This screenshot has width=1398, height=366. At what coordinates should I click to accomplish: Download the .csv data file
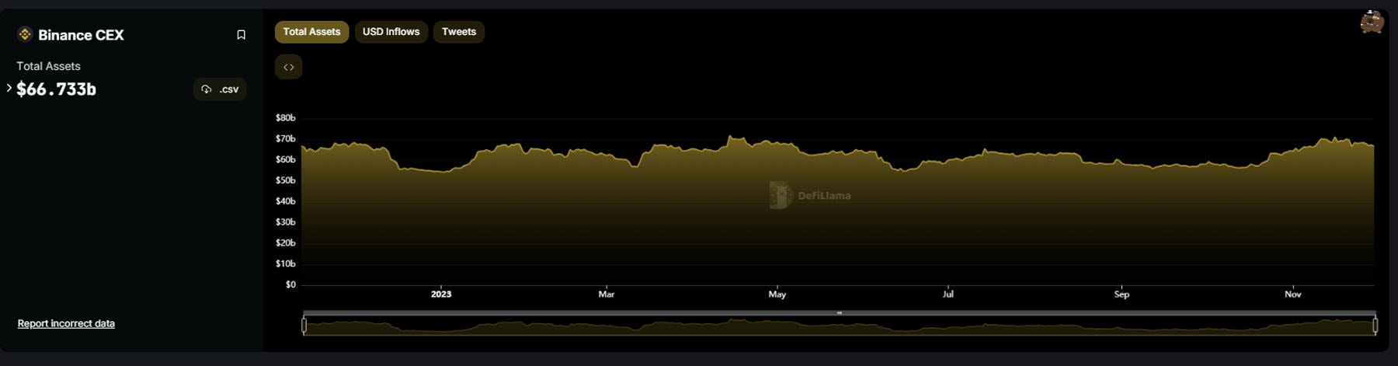[220, 89]
